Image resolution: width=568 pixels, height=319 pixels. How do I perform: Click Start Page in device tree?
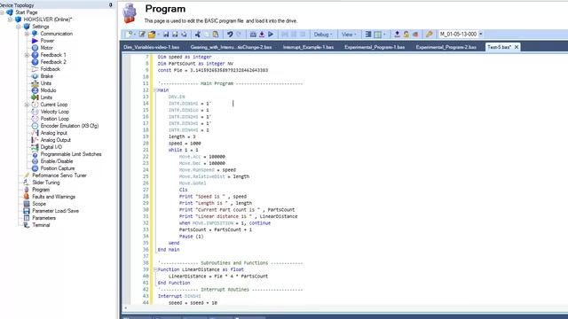coord(27,12)
